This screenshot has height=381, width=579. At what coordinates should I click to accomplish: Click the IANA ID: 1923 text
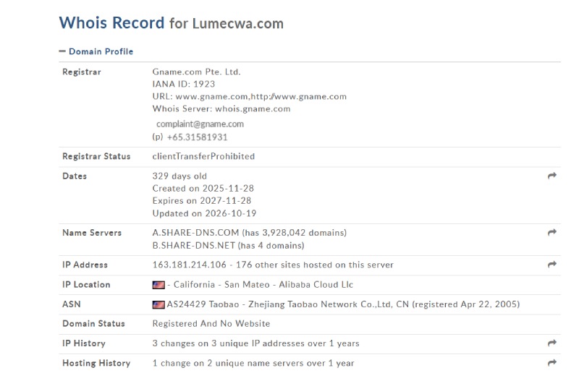(184, 84)
